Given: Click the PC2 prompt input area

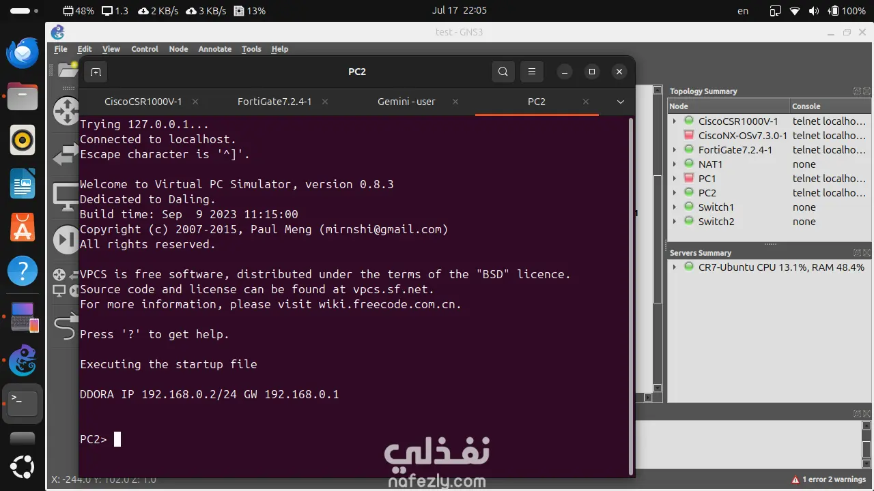Looking at the screenshot, I should click(116, 439).
